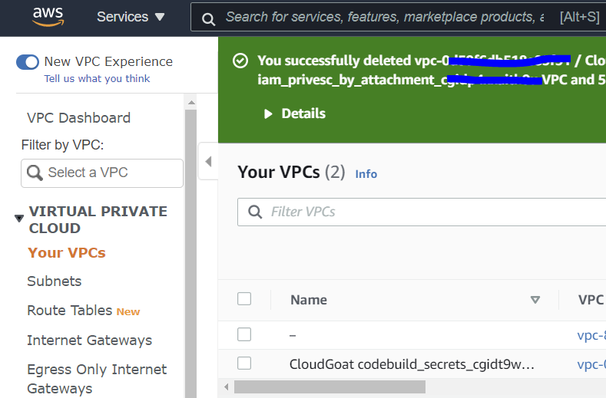Open the VPC ID link in the CloudGoat row

(591, 364)
